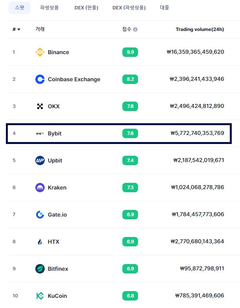Click Binance's 9.9 score badge
The image size is (240, 308).
[130, 52]
